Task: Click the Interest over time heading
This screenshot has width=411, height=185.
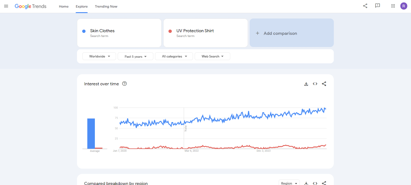Action: 101,84
